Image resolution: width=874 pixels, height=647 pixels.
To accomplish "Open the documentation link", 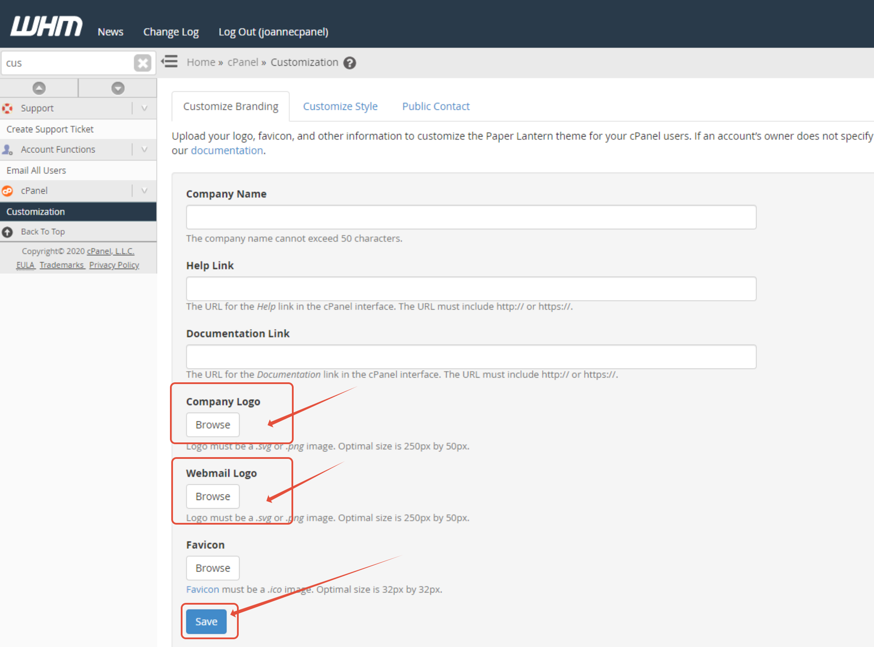I will (x=227, y=151).
